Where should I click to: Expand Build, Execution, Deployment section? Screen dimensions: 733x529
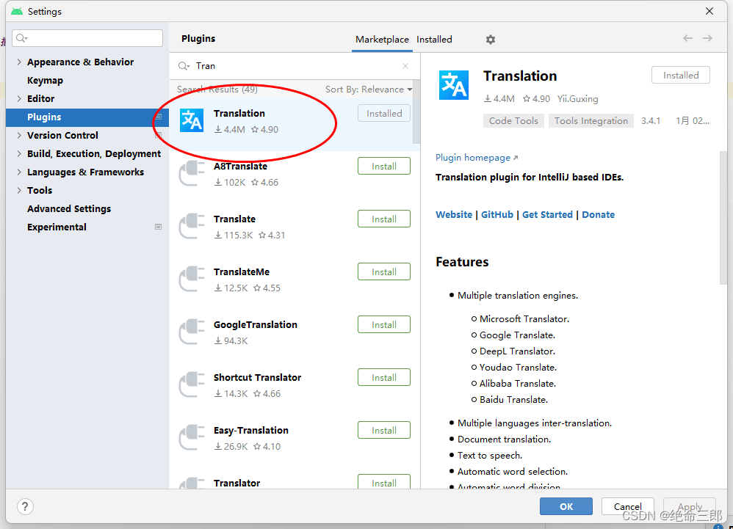18,153
